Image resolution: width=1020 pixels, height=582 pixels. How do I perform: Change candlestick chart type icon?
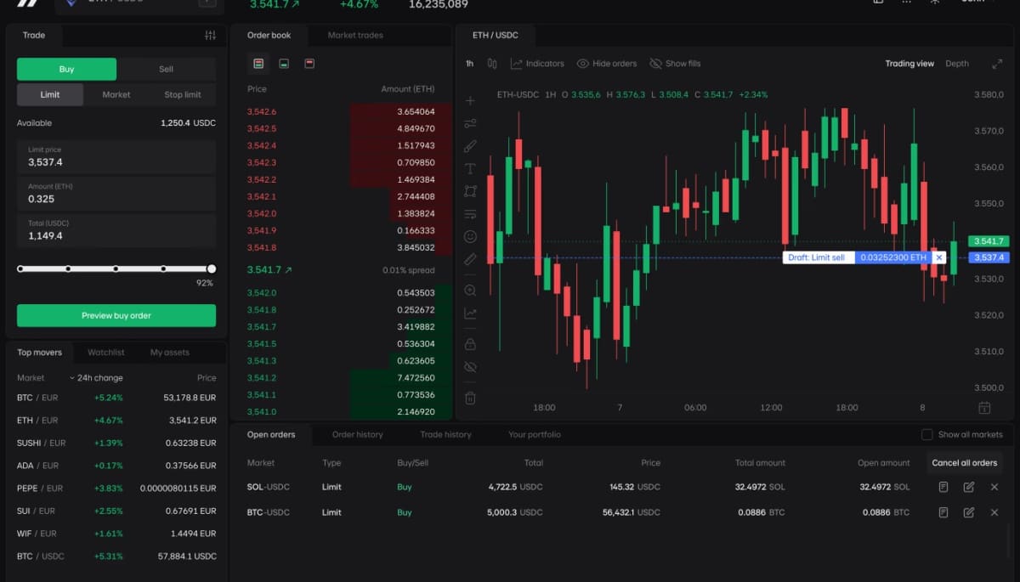tap(492, 64)
